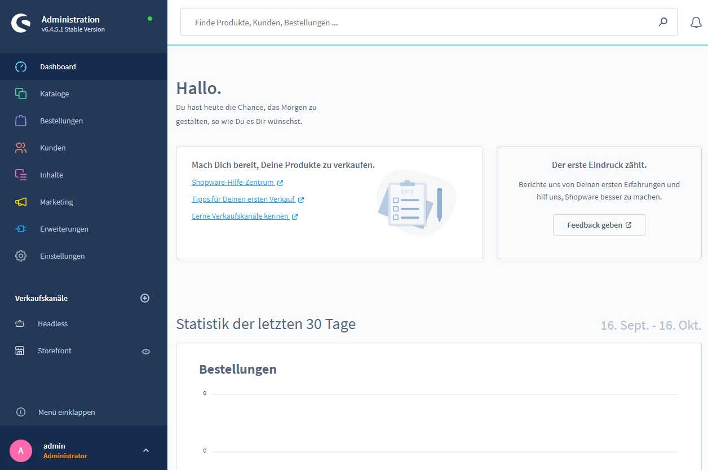
Task: Click the Dashboard gauge icon in sidebar
Action: [21, 66]
